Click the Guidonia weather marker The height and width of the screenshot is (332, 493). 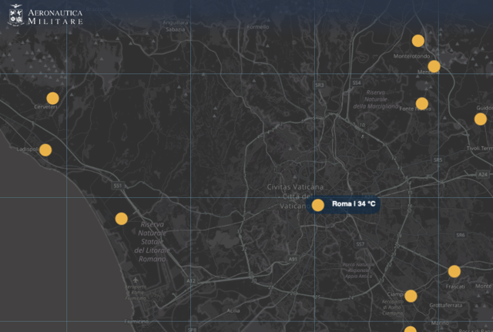coord(480,119)
